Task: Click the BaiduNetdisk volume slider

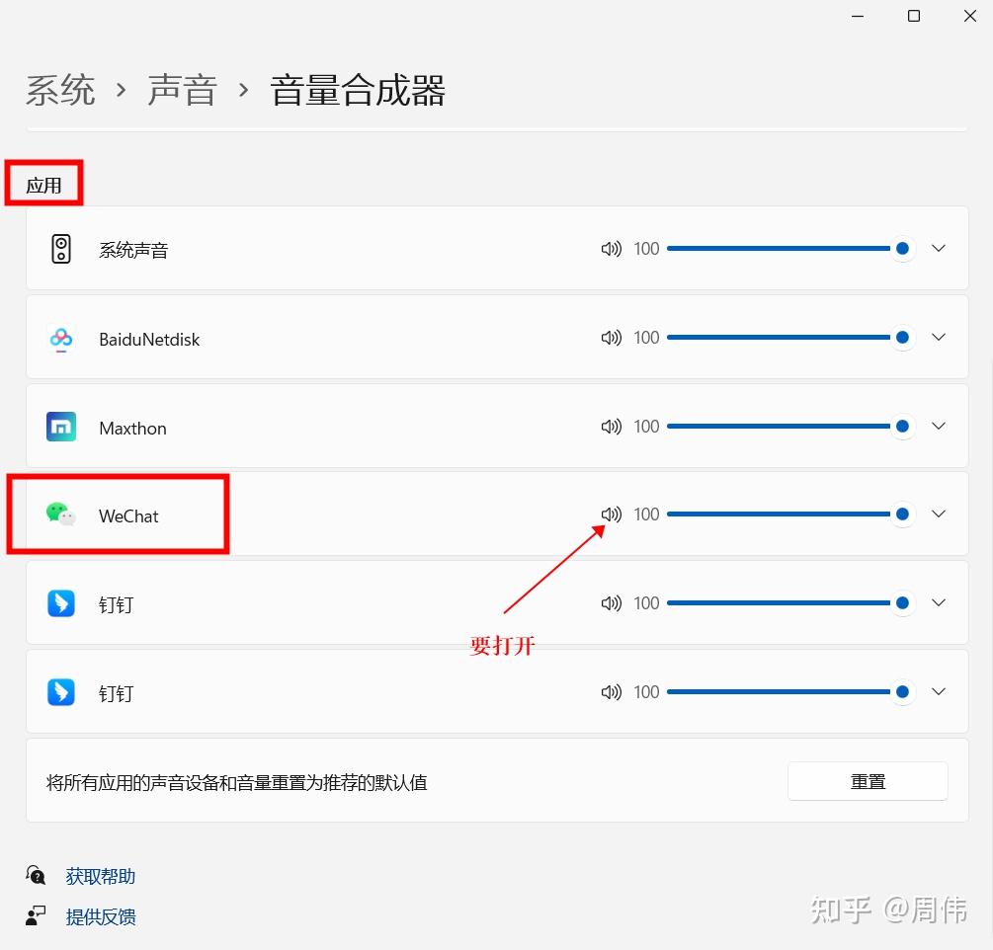Action: [789, 337]
